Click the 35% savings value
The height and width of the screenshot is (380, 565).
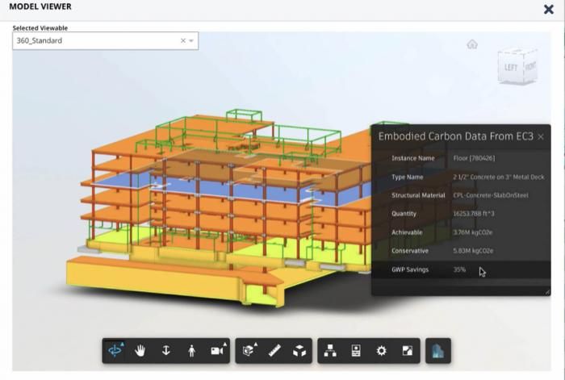(x=459, y=269)
